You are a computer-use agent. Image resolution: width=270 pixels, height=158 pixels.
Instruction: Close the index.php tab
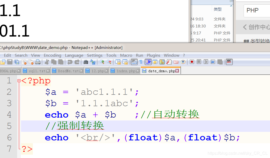[137, 71]
